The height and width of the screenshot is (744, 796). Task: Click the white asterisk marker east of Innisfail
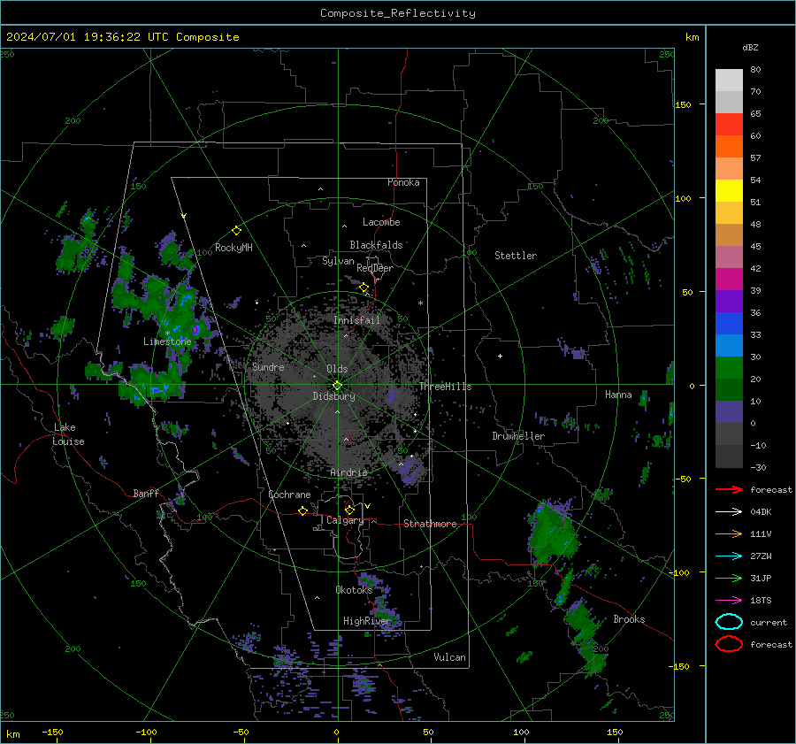(x=420, y=303)
